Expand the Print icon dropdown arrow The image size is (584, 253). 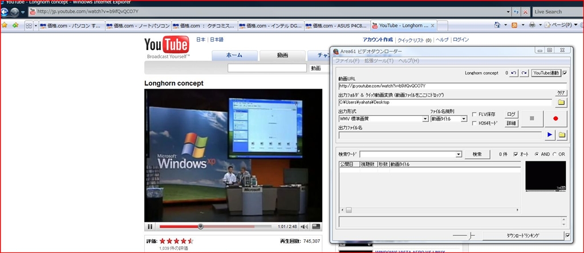coord(541,25)
